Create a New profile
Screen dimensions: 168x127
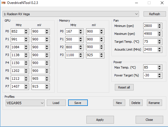pyautogui.click(x=119, y=103)
